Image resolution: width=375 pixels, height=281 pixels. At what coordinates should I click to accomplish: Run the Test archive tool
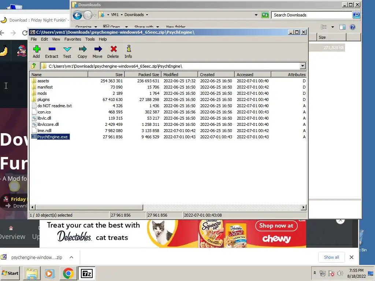click(x=67, y=52)
